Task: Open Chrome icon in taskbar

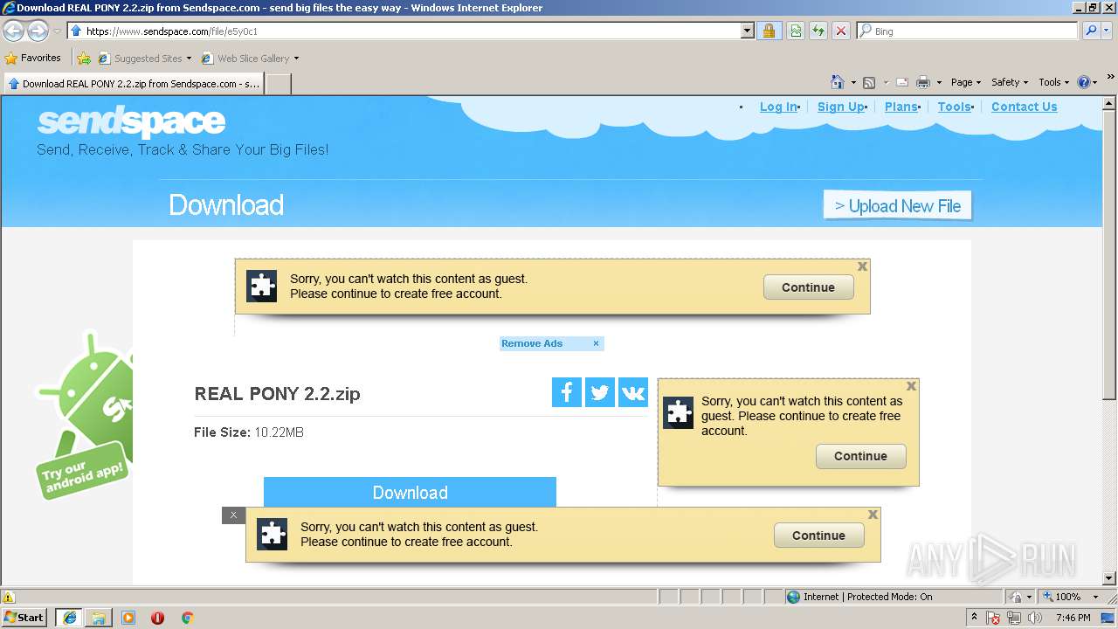Action: 187,618
